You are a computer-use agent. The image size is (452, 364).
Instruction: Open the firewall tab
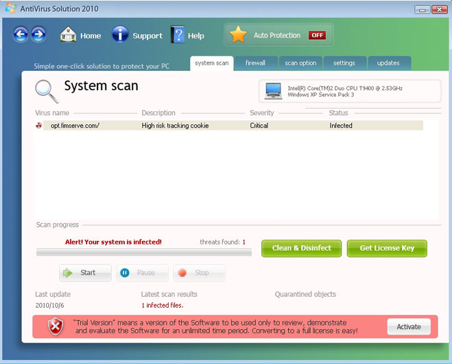click(x=255, y=63)
